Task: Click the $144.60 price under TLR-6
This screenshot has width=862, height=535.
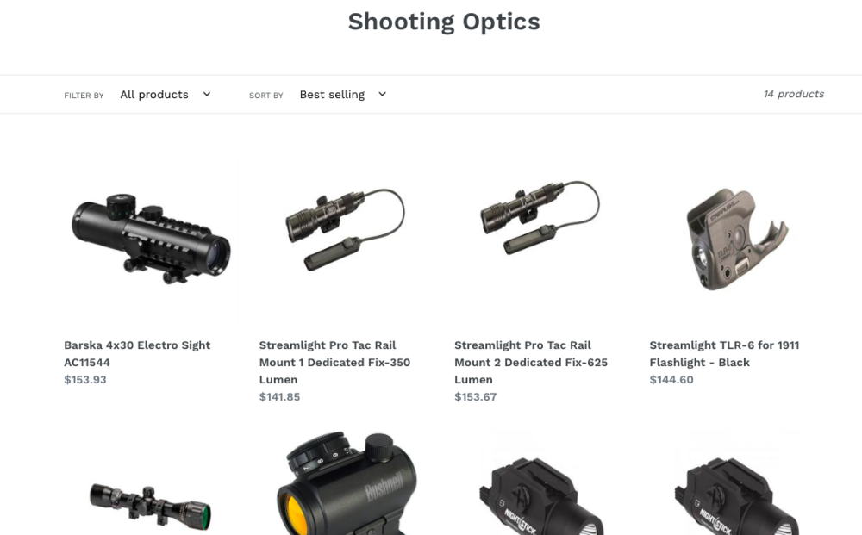Action: (x=671, y=380)
